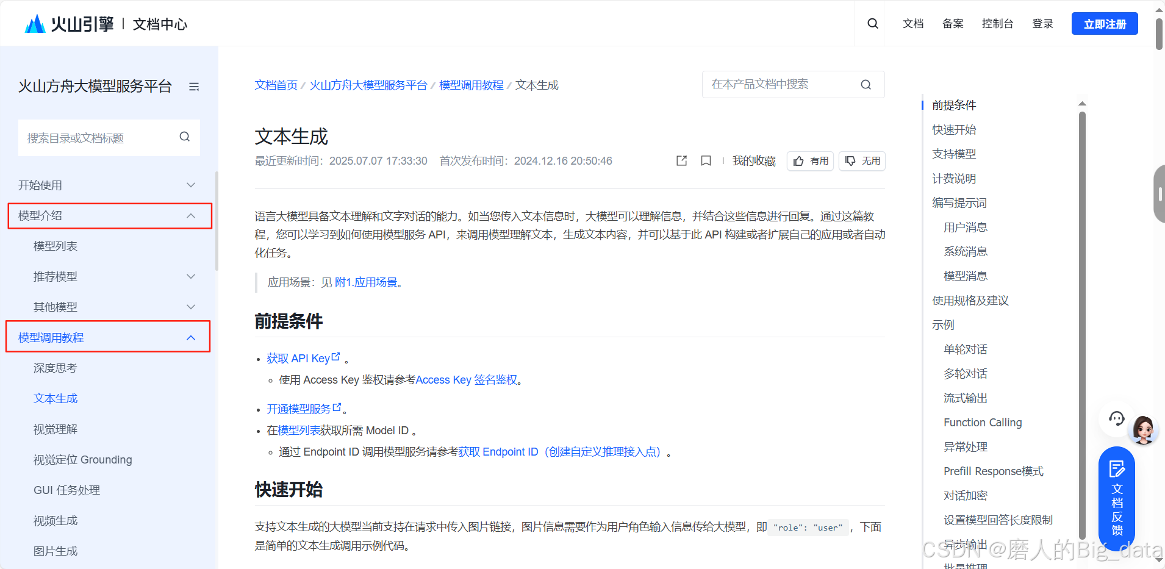Image resolution: width=1165 pixels, height=569 pixels.
Task: Open 我的收藏
Action: (754, 161)
